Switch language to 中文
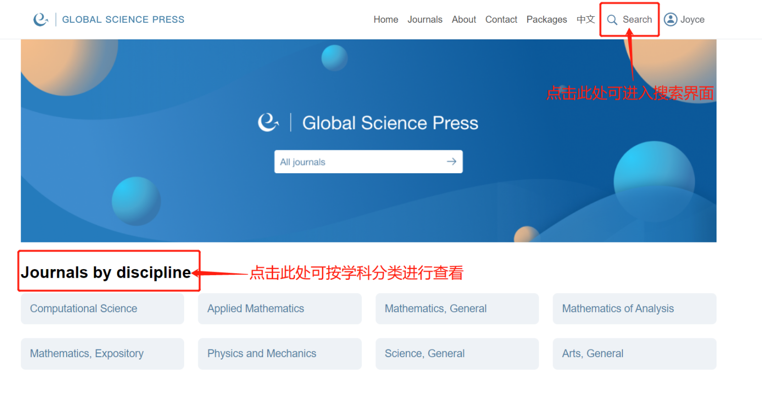The height and width of the screenshot is (403, 762). (586, 20)
